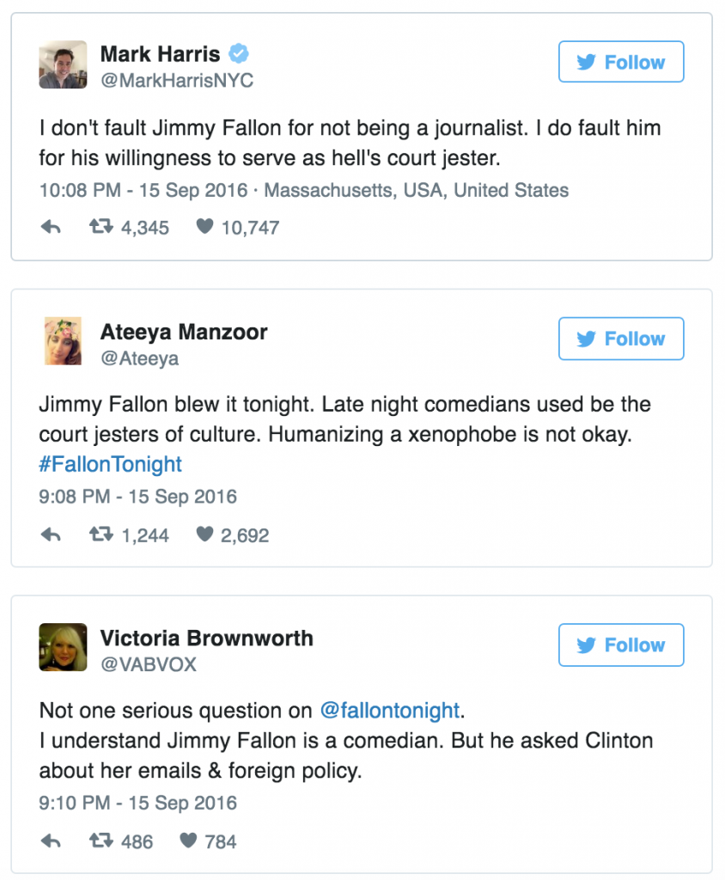Reply to Victoria Brownworth's tweet
725x880 pixels.
[51, 841]
